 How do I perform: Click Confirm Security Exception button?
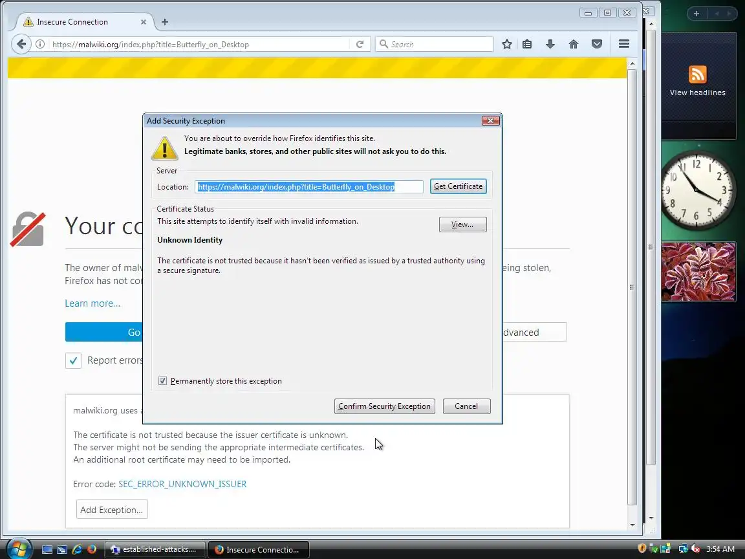(384, 406)
